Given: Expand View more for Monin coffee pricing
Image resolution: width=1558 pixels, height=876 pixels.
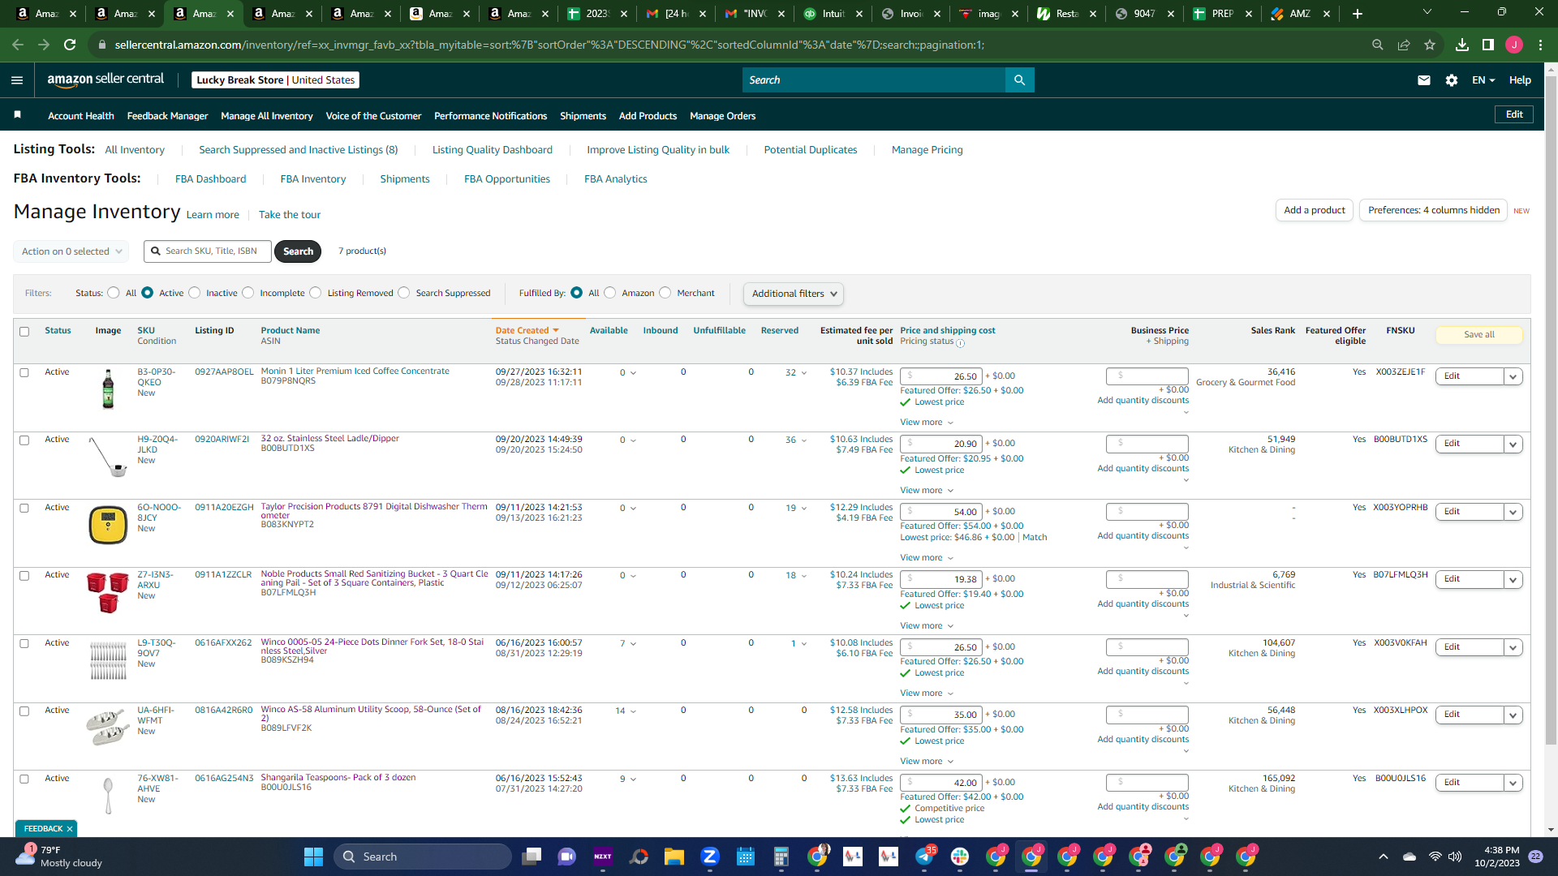Looking at the screenshot, I should pos(927,423).
